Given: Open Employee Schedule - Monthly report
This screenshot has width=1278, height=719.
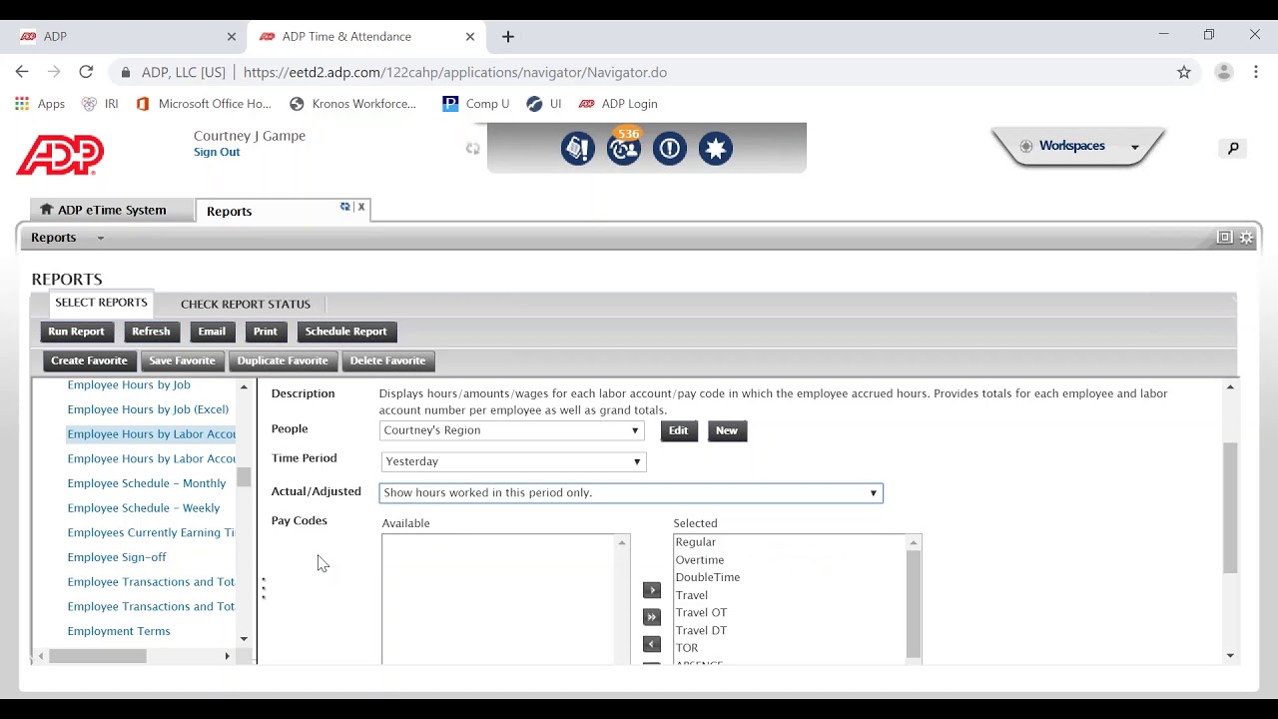Looking at the screenshot, I should click(147, 483).
